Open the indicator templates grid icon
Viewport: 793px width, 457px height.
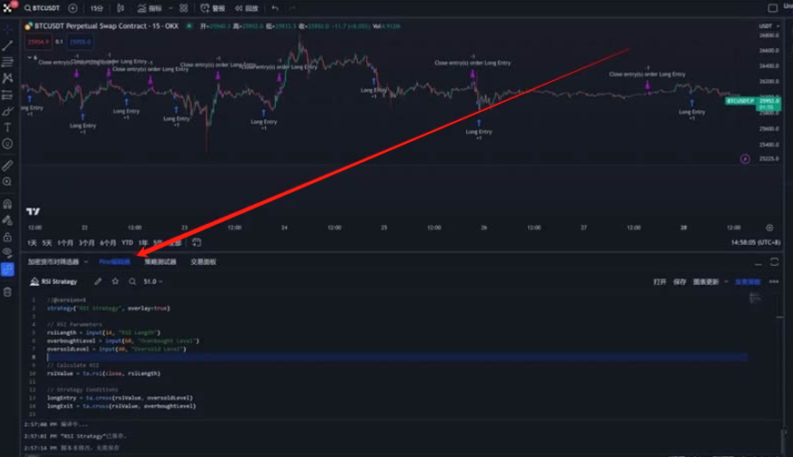pyautogui.click(x=184, y=8)
